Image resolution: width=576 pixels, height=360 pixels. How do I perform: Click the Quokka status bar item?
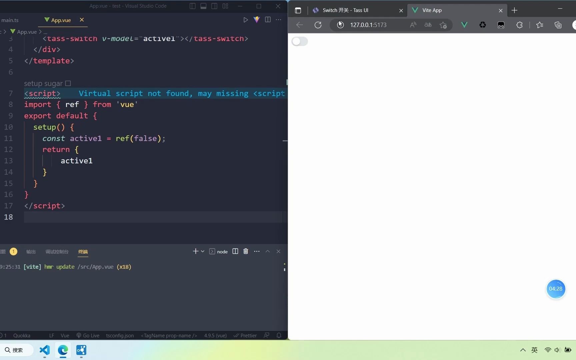click(x=22, y=335)
